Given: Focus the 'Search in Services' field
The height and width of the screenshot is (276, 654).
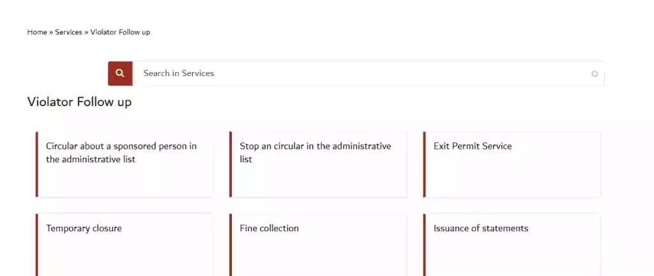Looking at the screenshot, I should (369, 73).
